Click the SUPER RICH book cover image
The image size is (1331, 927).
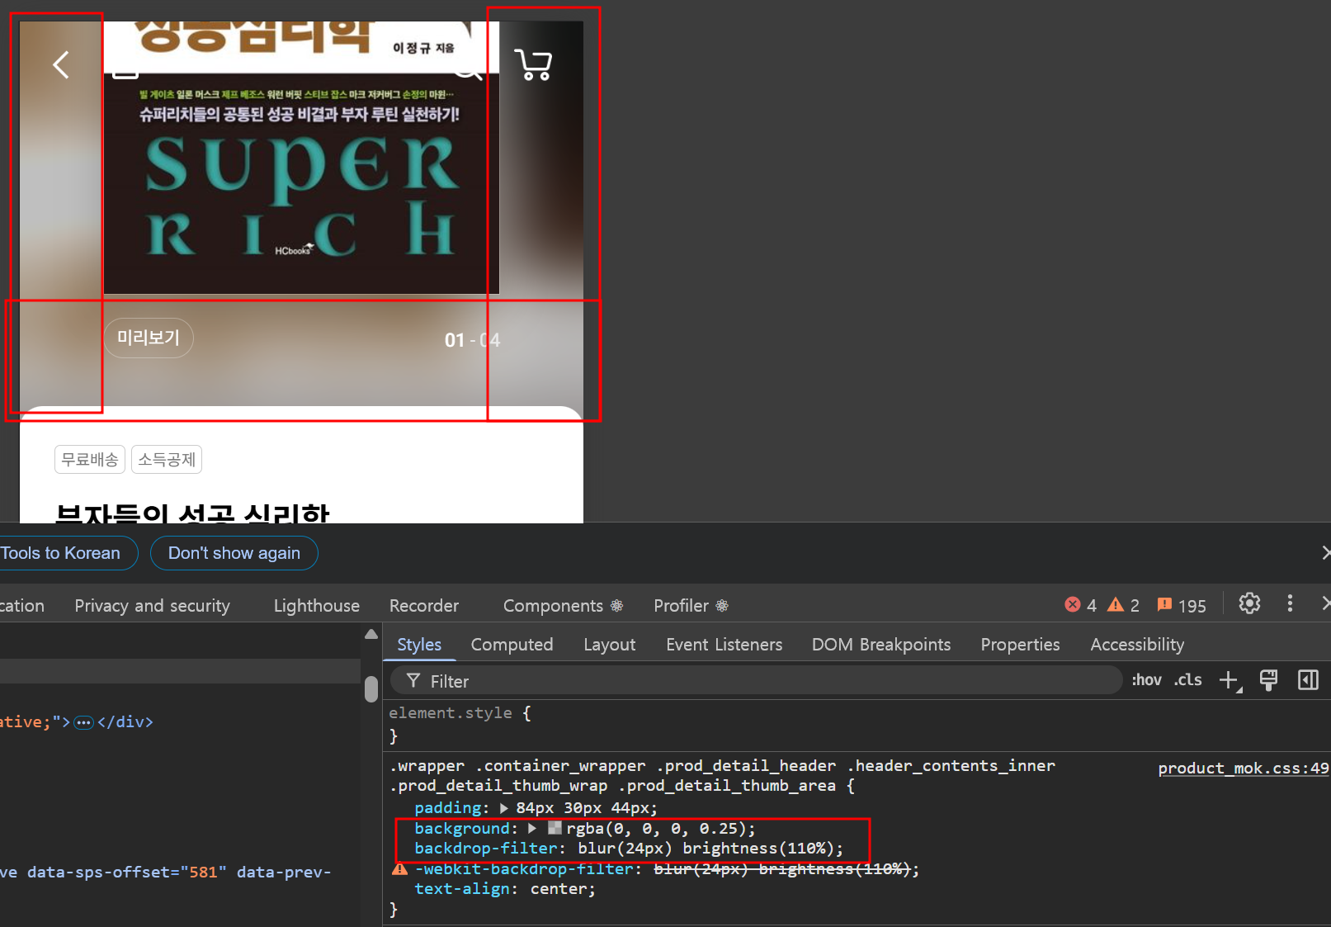coord(301,157)
